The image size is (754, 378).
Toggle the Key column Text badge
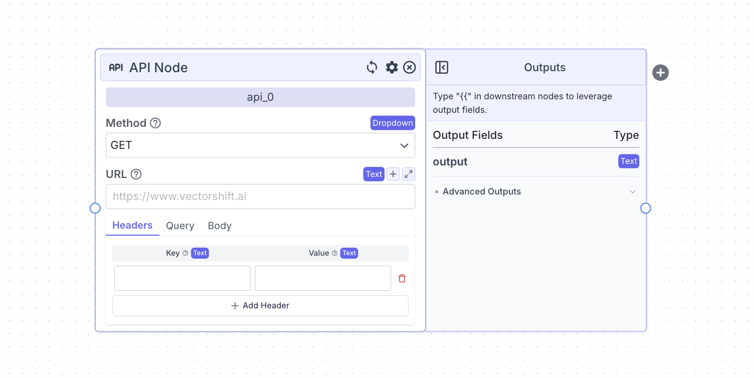200,253
